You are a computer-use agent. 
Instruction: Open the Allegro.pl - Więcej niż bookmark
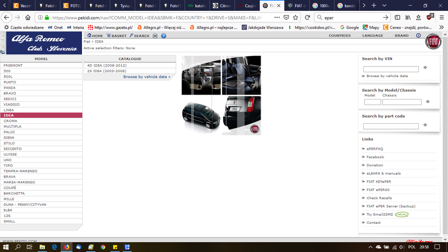(161, 27)
